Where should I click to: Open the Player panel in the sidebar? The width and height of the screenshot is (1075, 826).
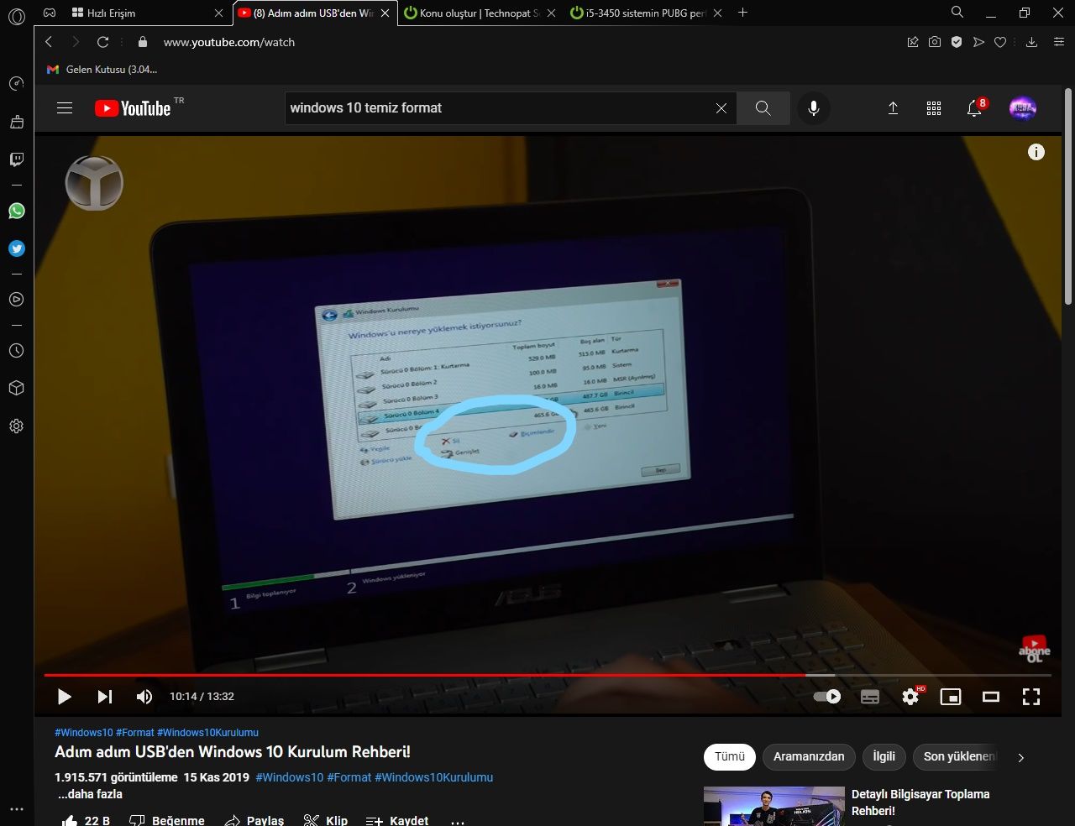pyautogui.click(x=17, y=300)
